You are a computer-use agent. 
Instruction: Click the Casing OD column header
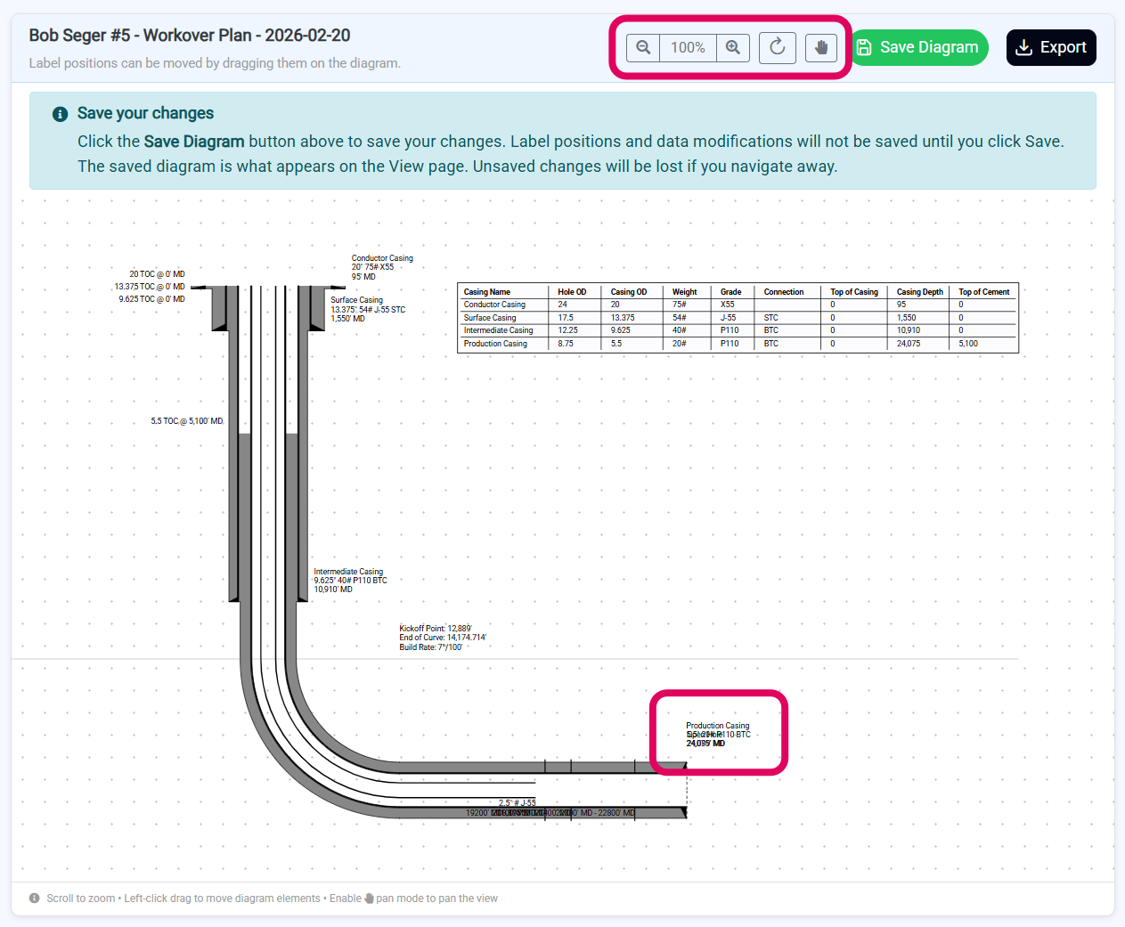tap(629, 292)
